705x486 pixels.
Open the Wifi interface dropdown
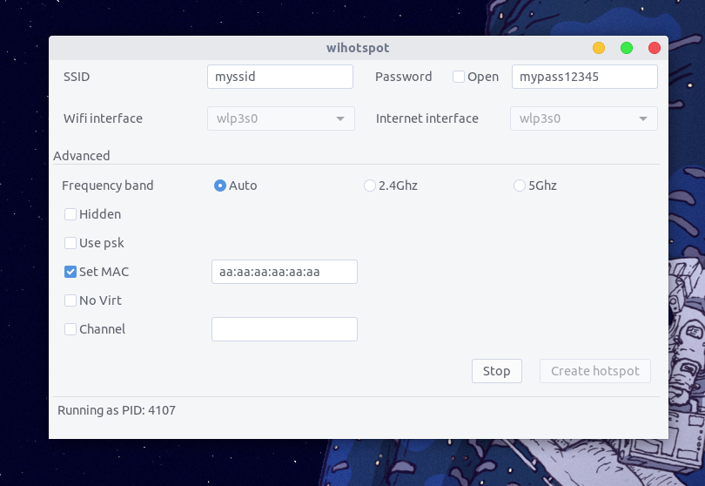pos(281,118)
